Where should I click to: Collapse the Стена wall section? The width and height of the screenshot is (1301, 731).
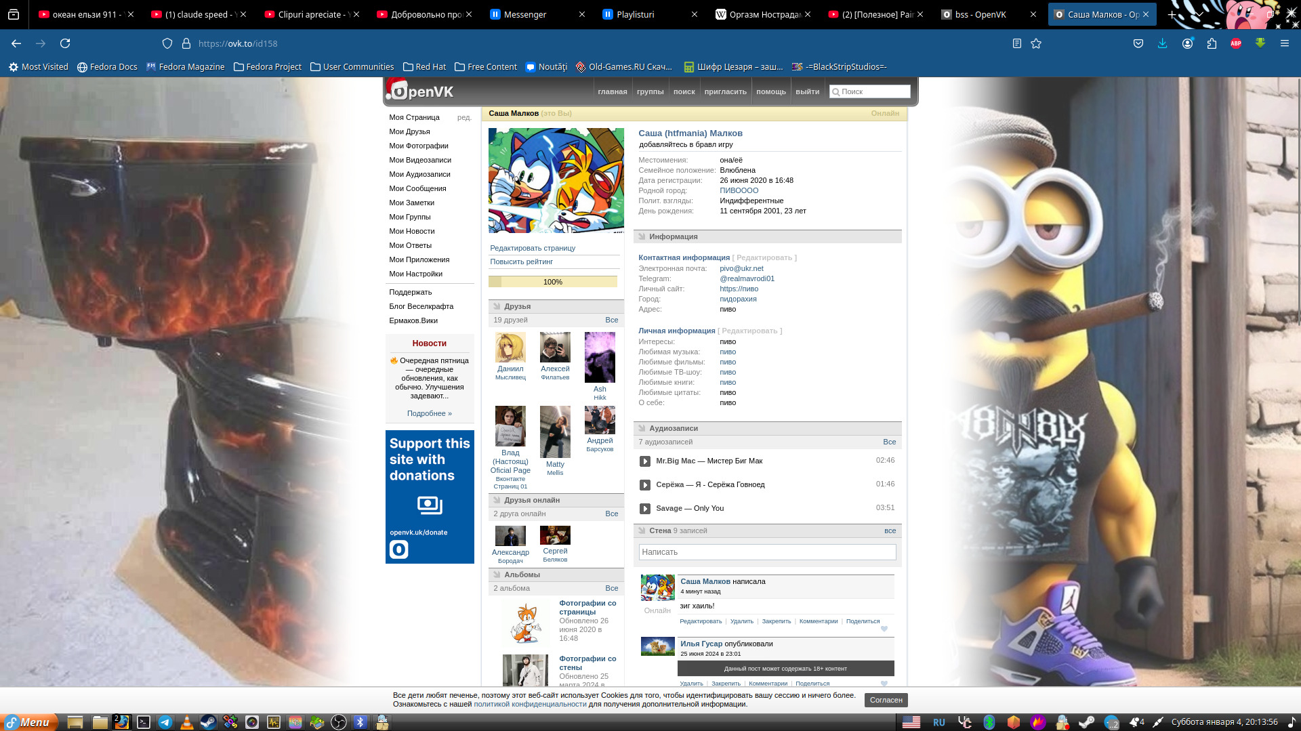tap(641, 530)
